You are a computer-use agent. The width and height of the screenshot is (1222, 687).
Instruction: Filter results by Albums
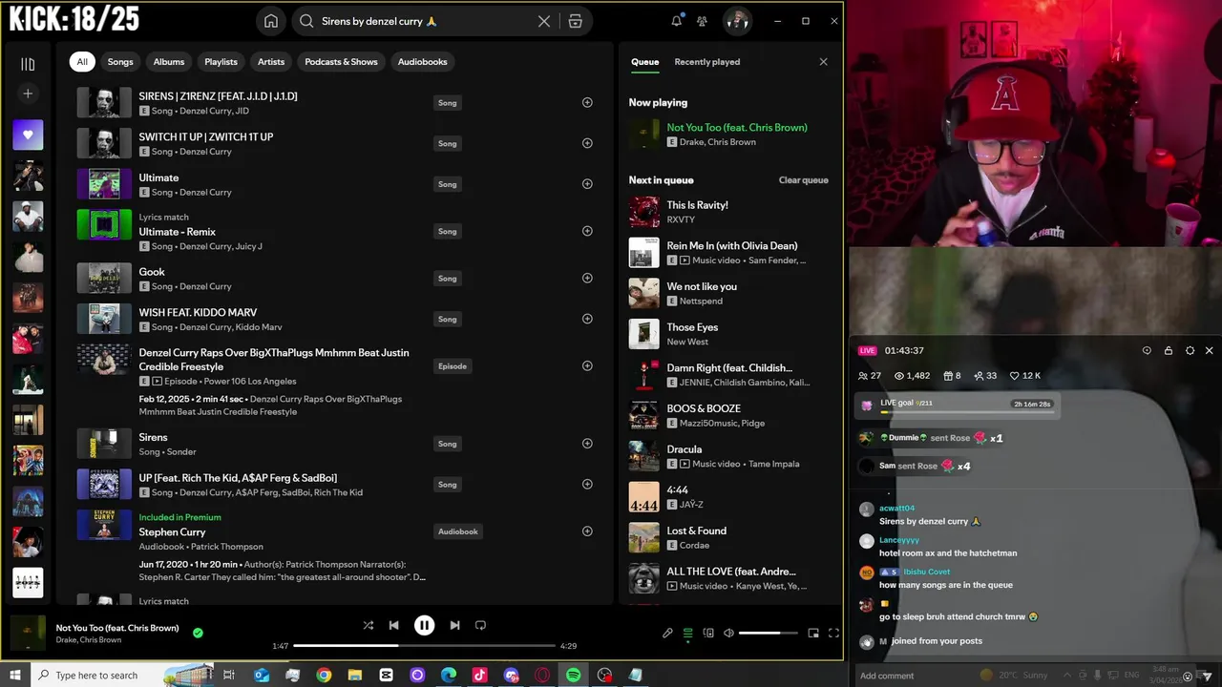(169, 62)
